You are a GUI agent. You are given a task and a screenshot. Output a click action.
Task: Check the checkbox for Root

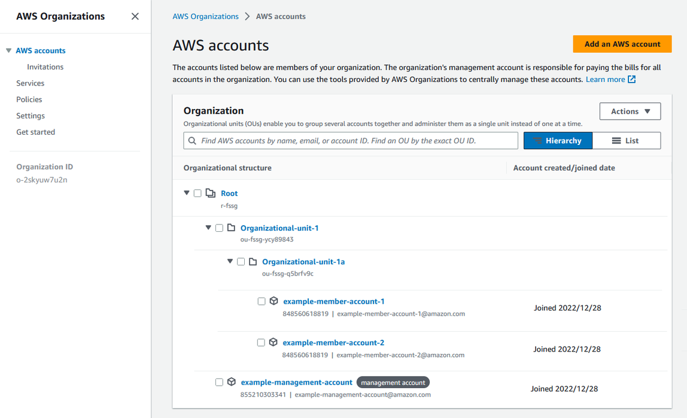[x=198, y=192]
